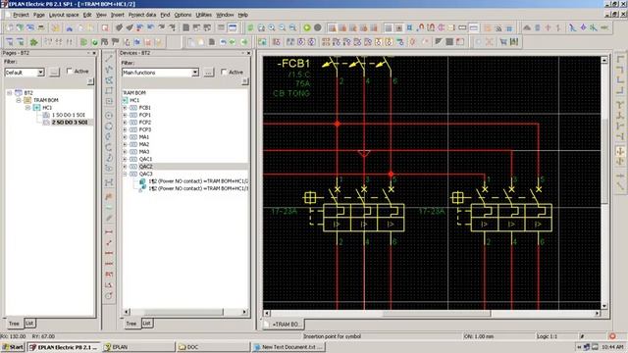The height and width of the screenshot is (353, 628).
Task: Open the Default filter dropdown in Pages
Action: 40,73
